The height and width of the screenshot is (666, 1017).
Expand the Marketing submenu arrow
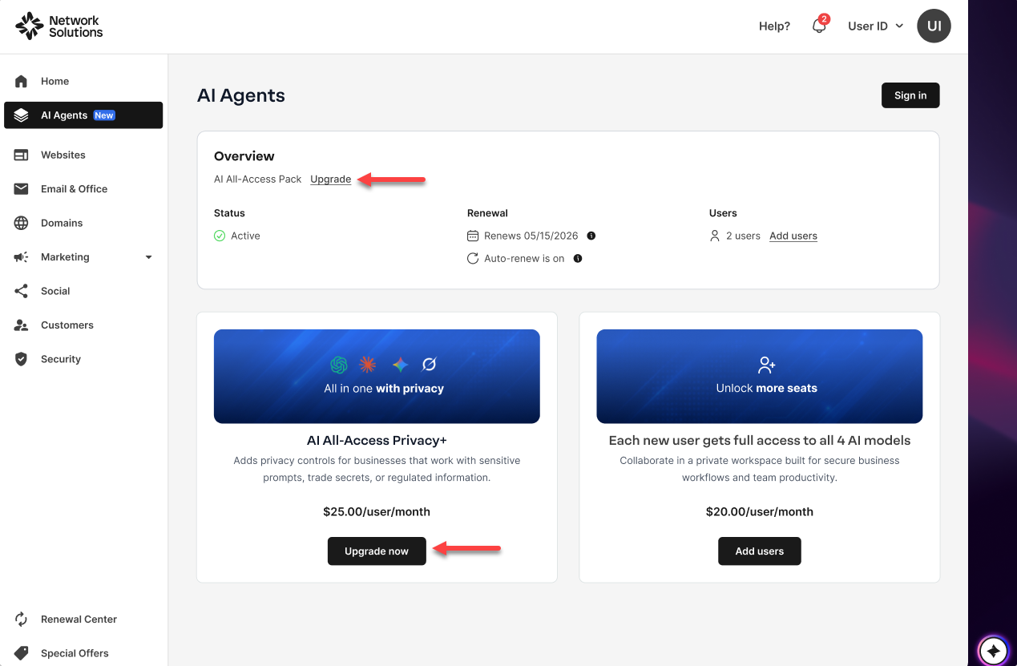[148, 257]
